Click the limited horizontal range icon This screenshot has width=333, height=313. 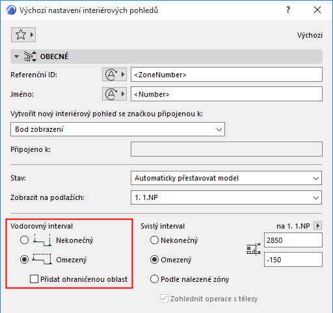coord(42,259)
